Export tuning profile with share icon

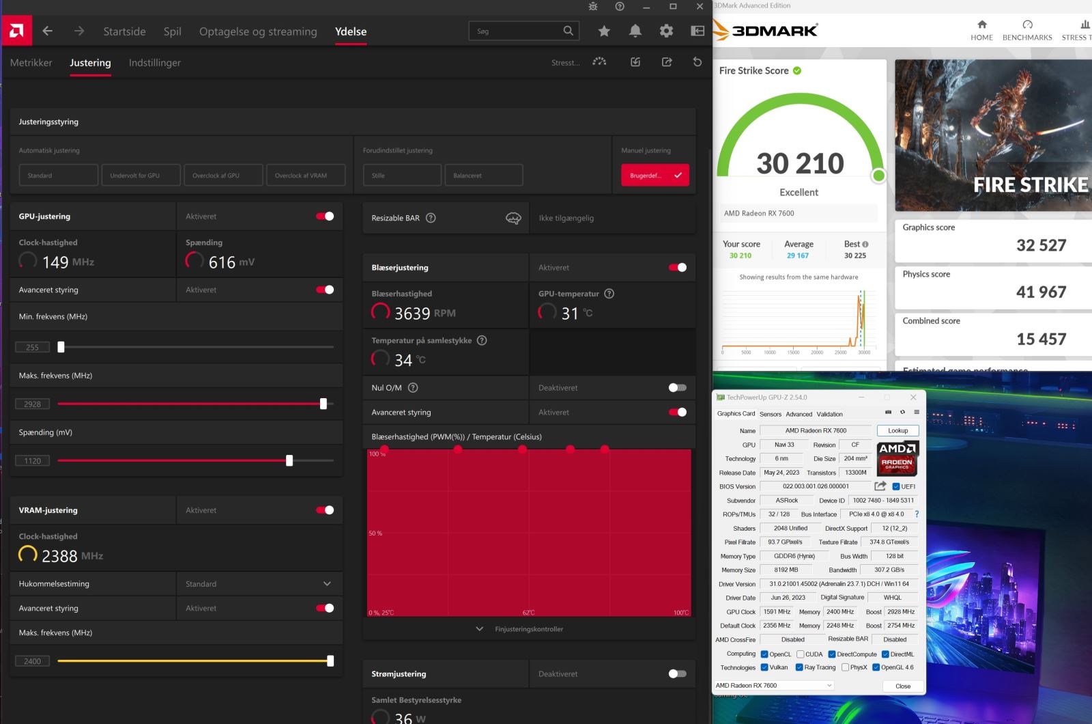pyautogui.click(x=667, y=61)
